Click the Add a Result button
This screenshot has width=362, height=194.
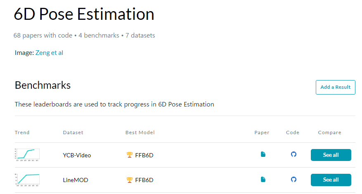point(335,87)
